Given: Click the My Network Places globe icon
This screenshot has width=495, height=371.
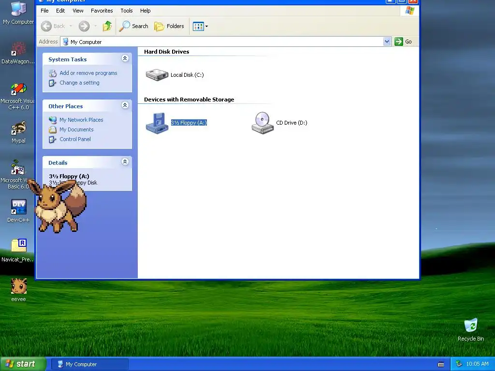Looking at the screenshot, I should pyautogui.click(x=52, y=120).
